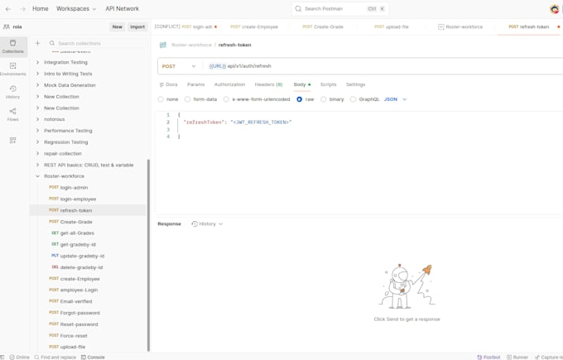Open the Create-Grade request tab
The width and height of the screenshot is (563, 360).
point(323,26)
